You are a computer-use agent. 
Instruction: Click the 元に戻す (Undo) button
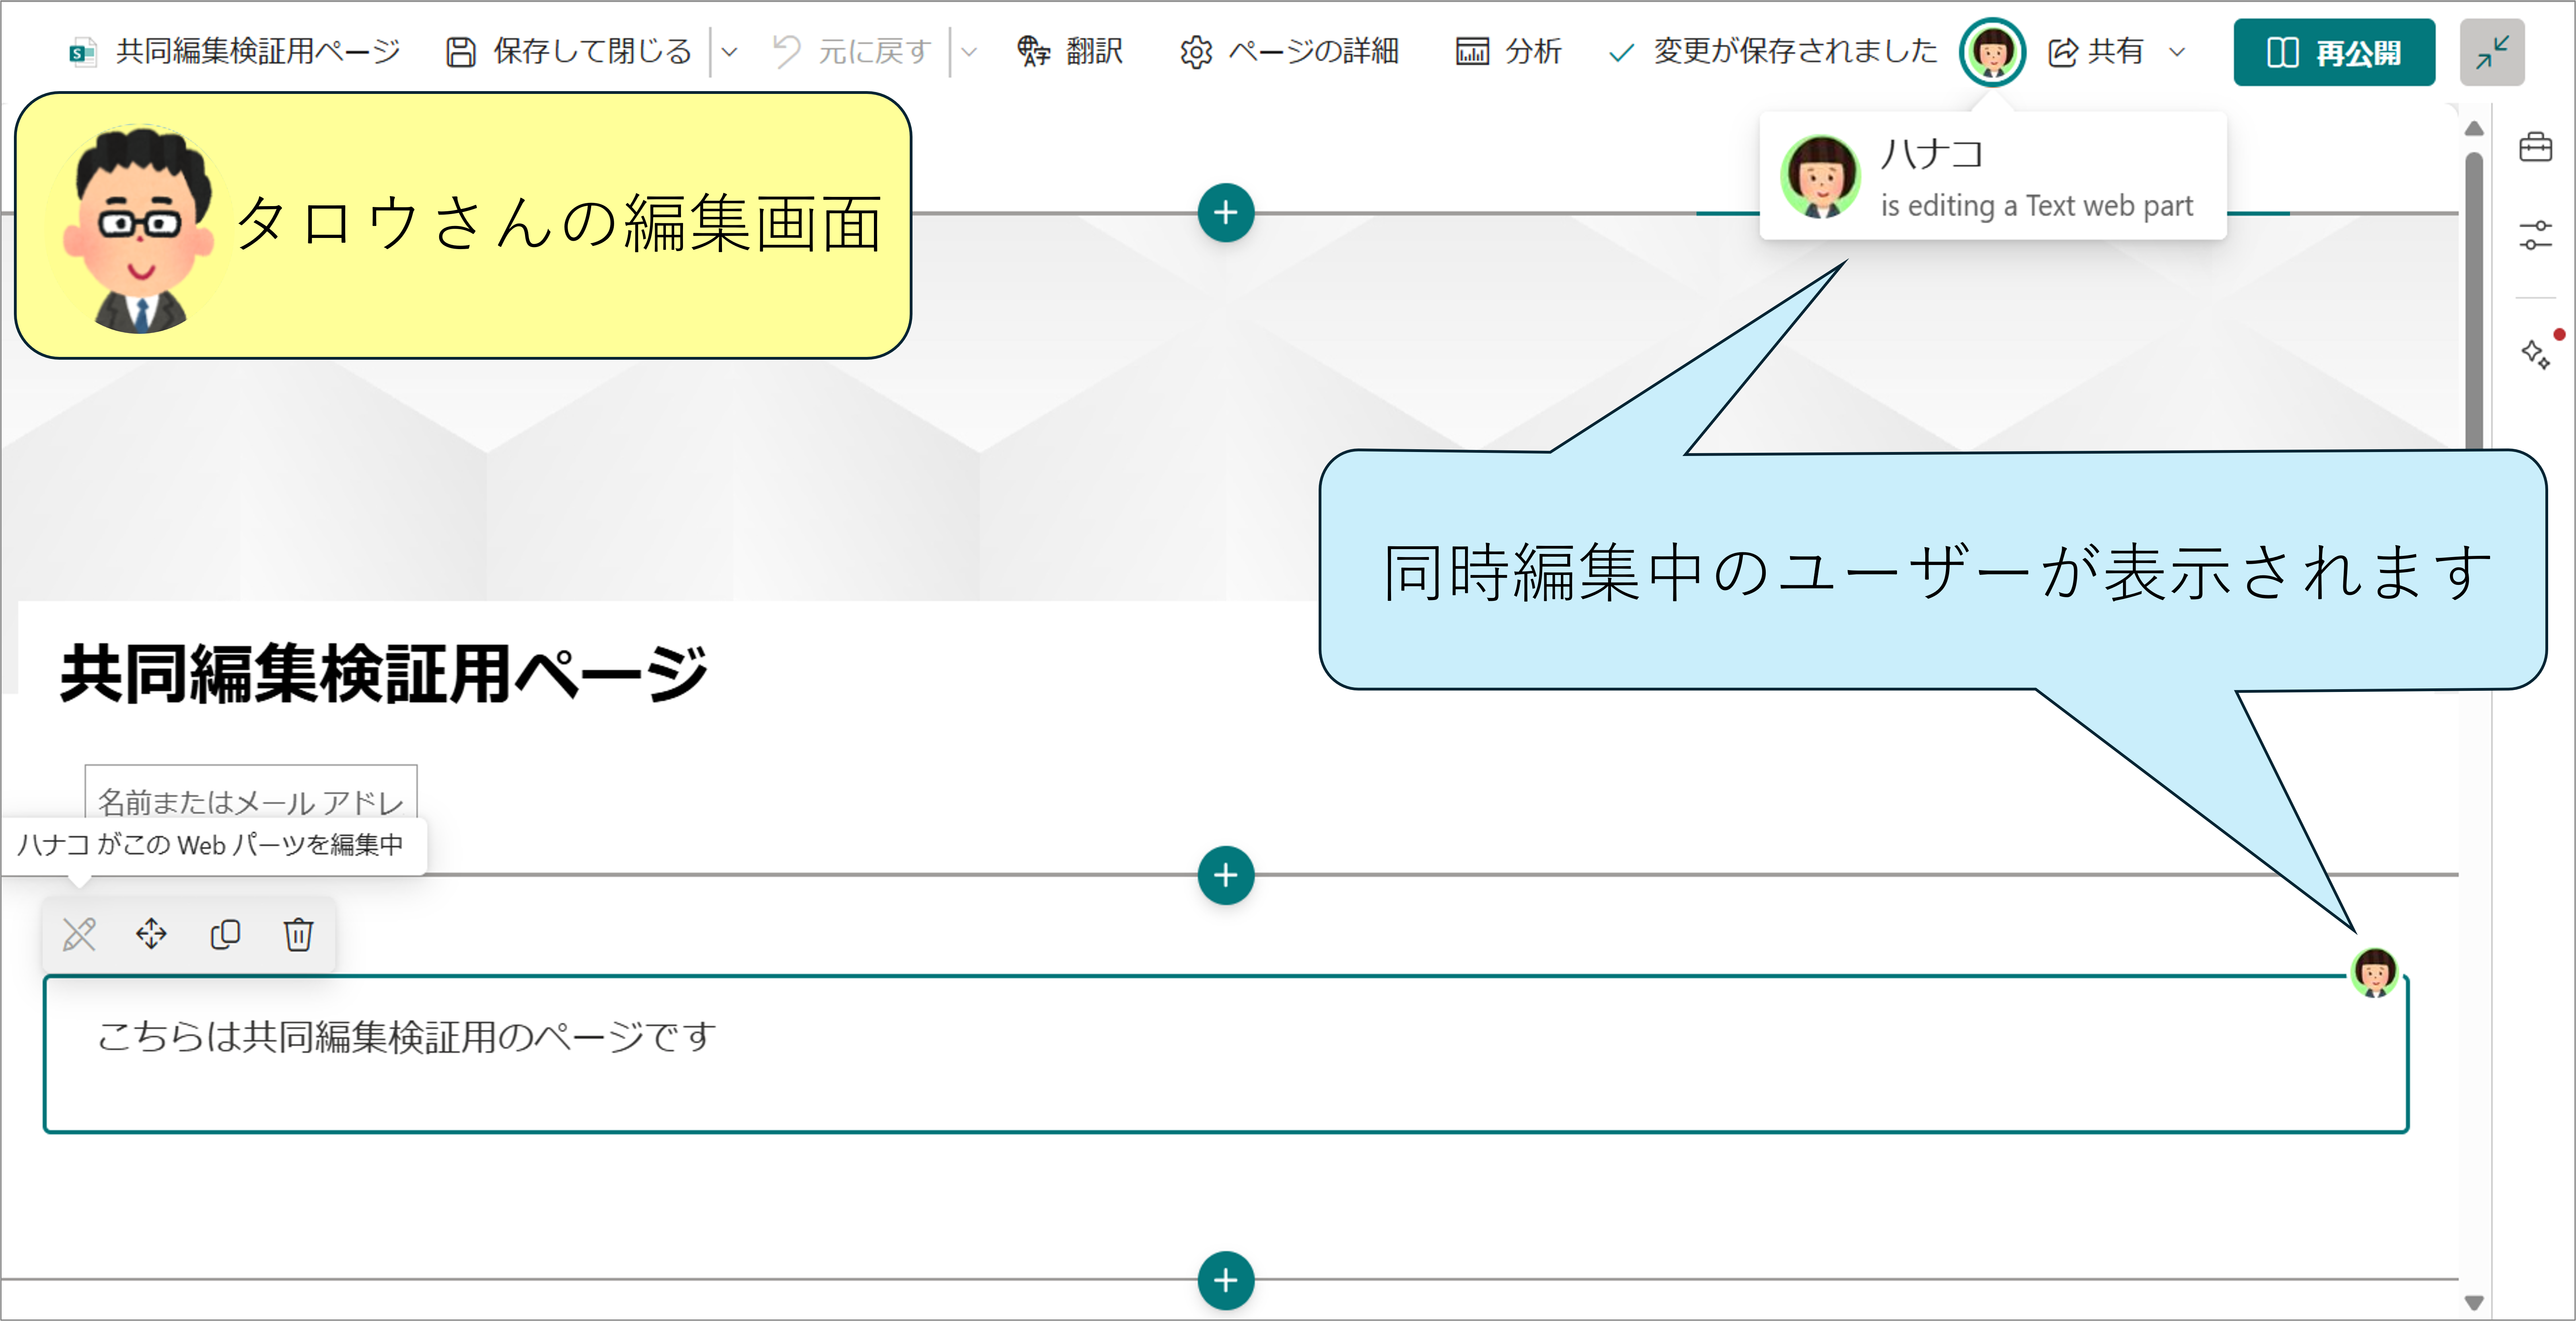[x=852, y=51]
